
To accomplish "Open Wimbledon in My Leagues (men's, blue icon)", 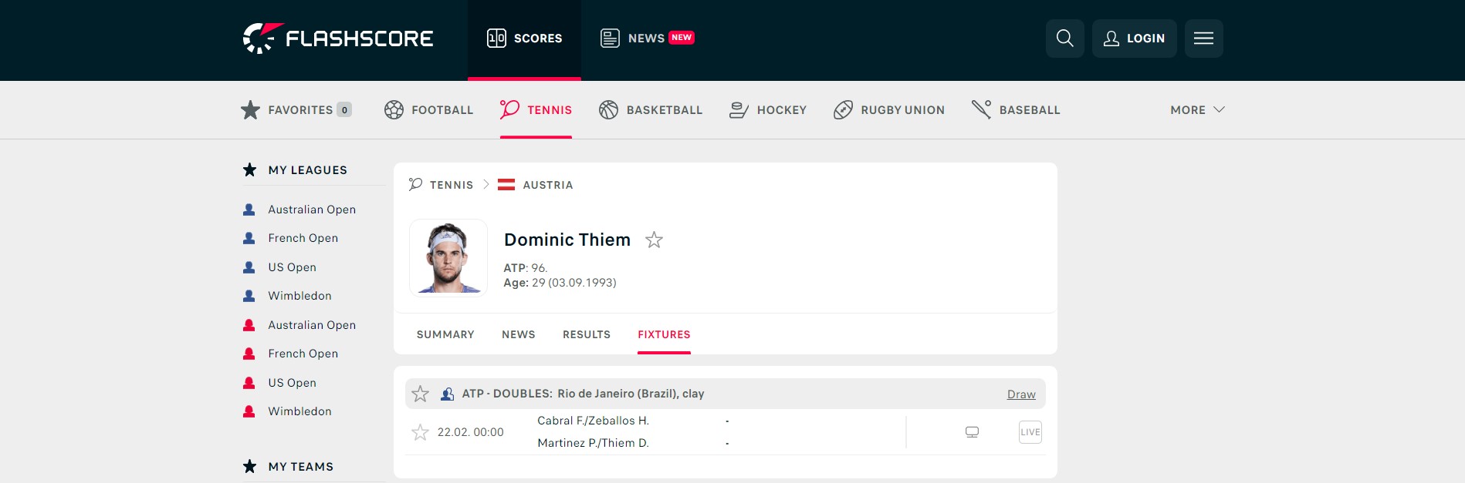I will click(x=299, y=296).
